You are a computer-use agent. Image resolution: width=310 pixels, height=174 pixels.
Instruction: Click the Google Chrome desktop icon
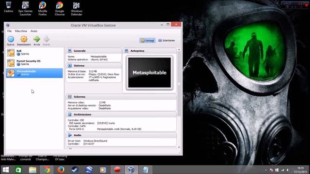(x=60, y=9)
